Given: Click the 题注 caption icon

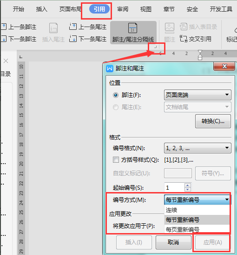Looking at the screenshot, I should pyautogui.click(x=170, y=27).
